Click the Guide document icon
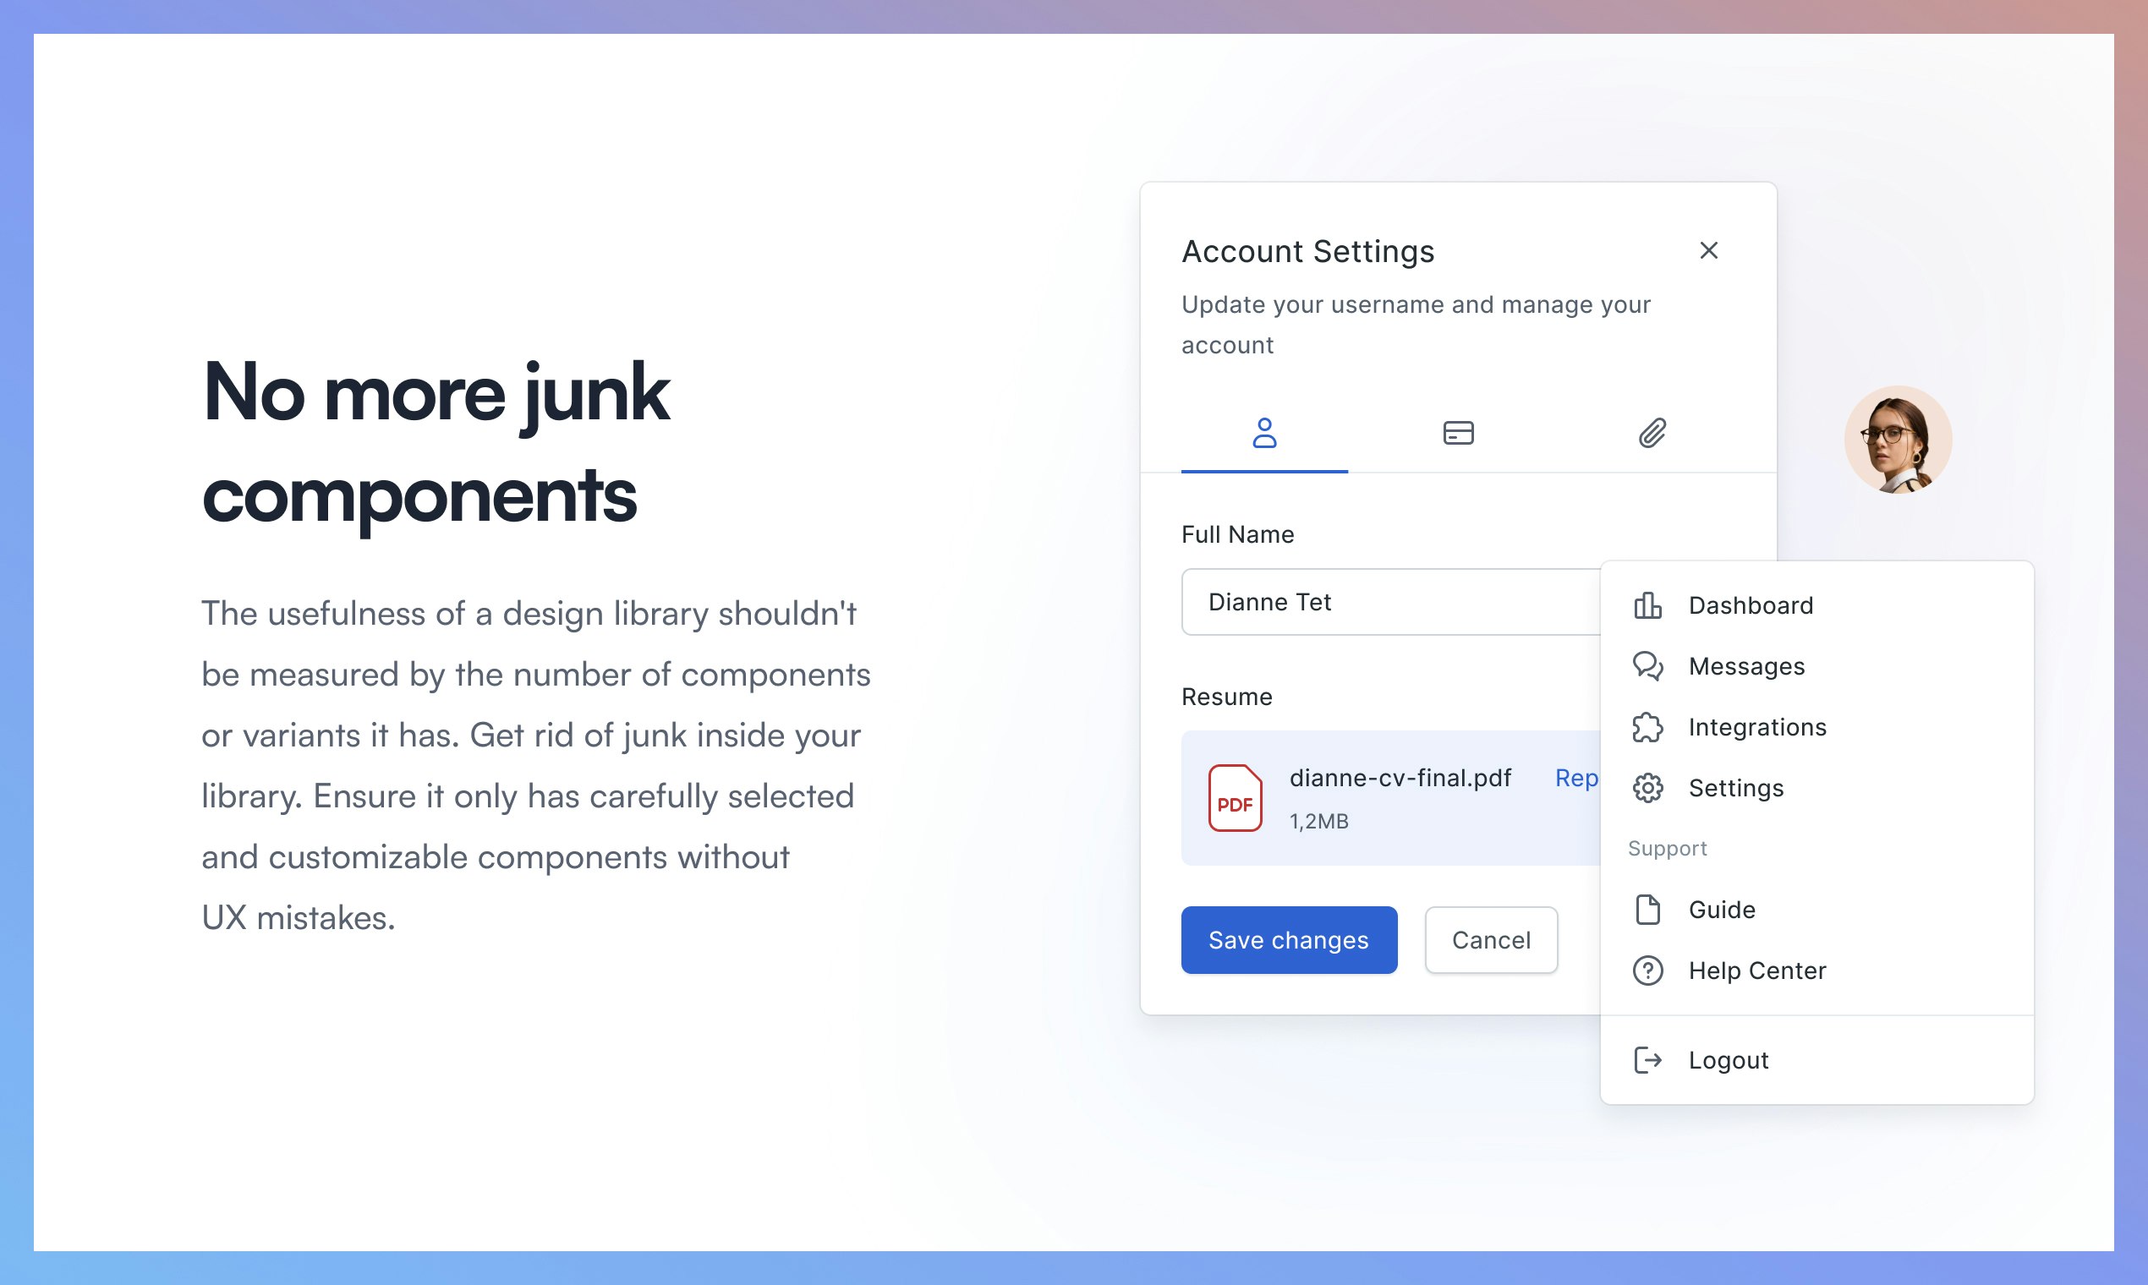Image resolution: width=2148 pixels, height=1285 pixels. 1647,910
